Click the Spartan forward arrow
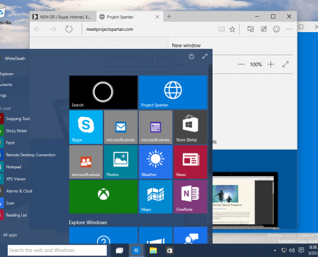The width and height of the screenshot is (318, 257). (53, 29)
